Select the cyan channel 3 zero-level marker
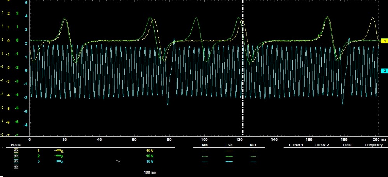 383,71
